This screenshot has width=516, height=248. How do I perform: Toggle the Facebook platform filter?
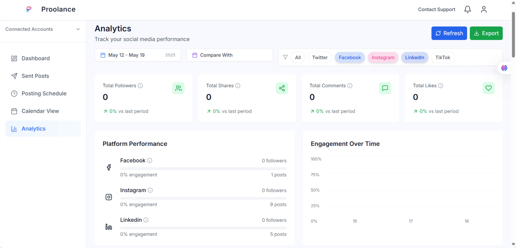[x=350, y=57]
